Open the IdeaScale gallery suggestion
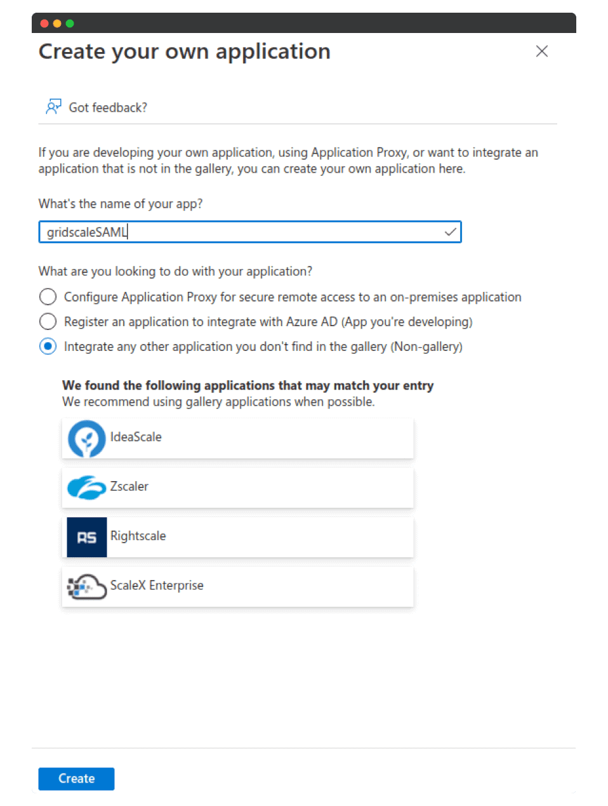Viewport: 608px width, 806px height. coord(238,439)
